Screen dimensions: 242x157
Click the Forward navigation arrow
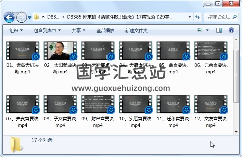point(21,17)
